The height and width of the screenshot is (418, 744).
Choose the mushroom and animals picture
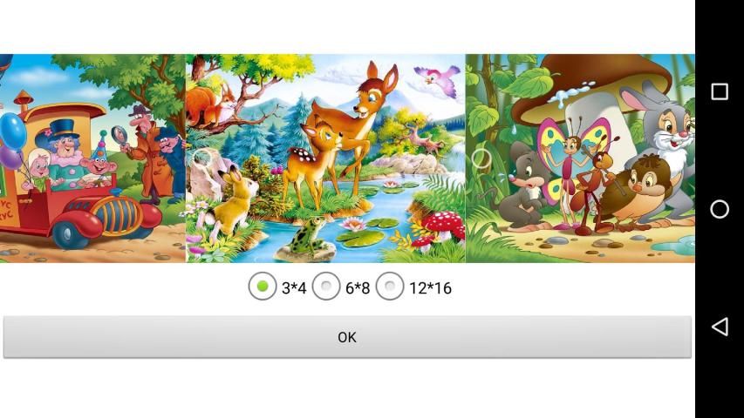point(580,158)
